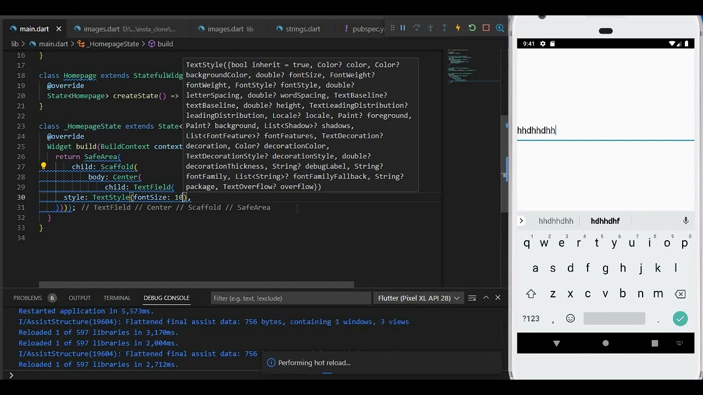Open Flutter widget inspector icon
Screen dimensions: 703x395
coord(500,28)
